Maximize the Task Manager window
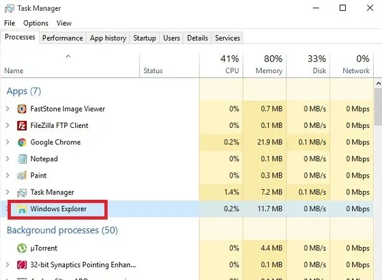This screenshot has width=382, height=280. 343,8
